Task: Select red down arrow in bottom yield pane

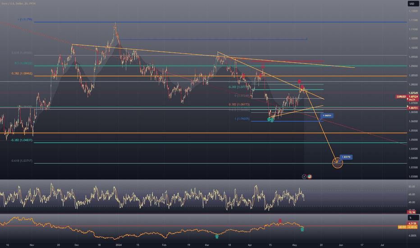Action: point(280,221)
